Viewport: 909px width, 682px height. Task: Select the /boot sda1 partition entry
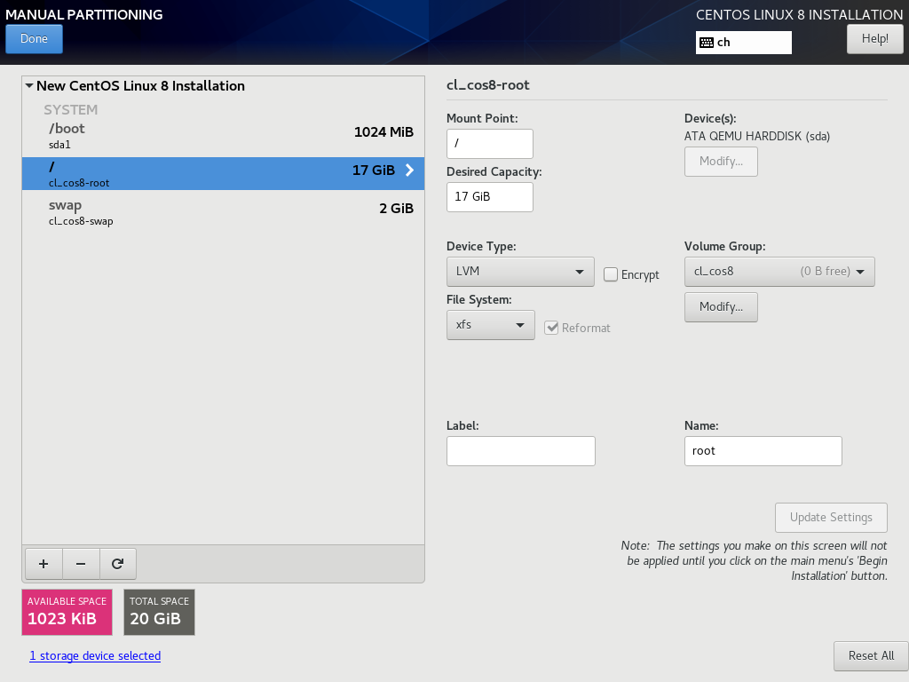coord(223,136)
